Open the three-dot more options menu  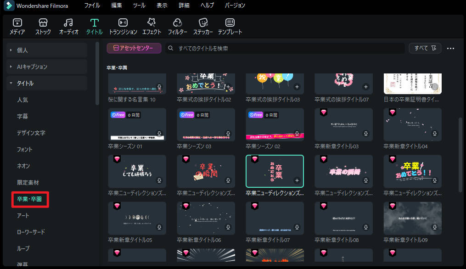click(x=450, y=48)
